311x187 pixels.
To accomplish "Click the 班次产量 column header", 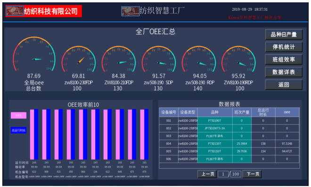I will [242, 112].
